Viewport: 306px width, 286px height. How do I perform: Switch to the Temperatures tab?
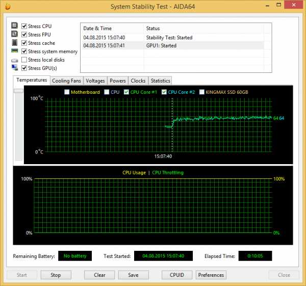click(x=32, y=80)
